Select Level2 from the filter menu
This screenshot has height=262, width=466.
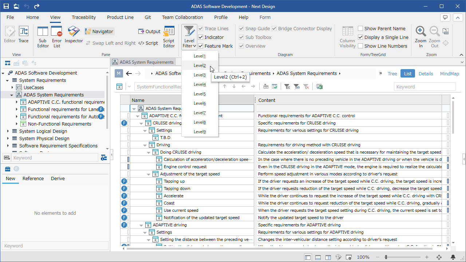click(200, 65)
